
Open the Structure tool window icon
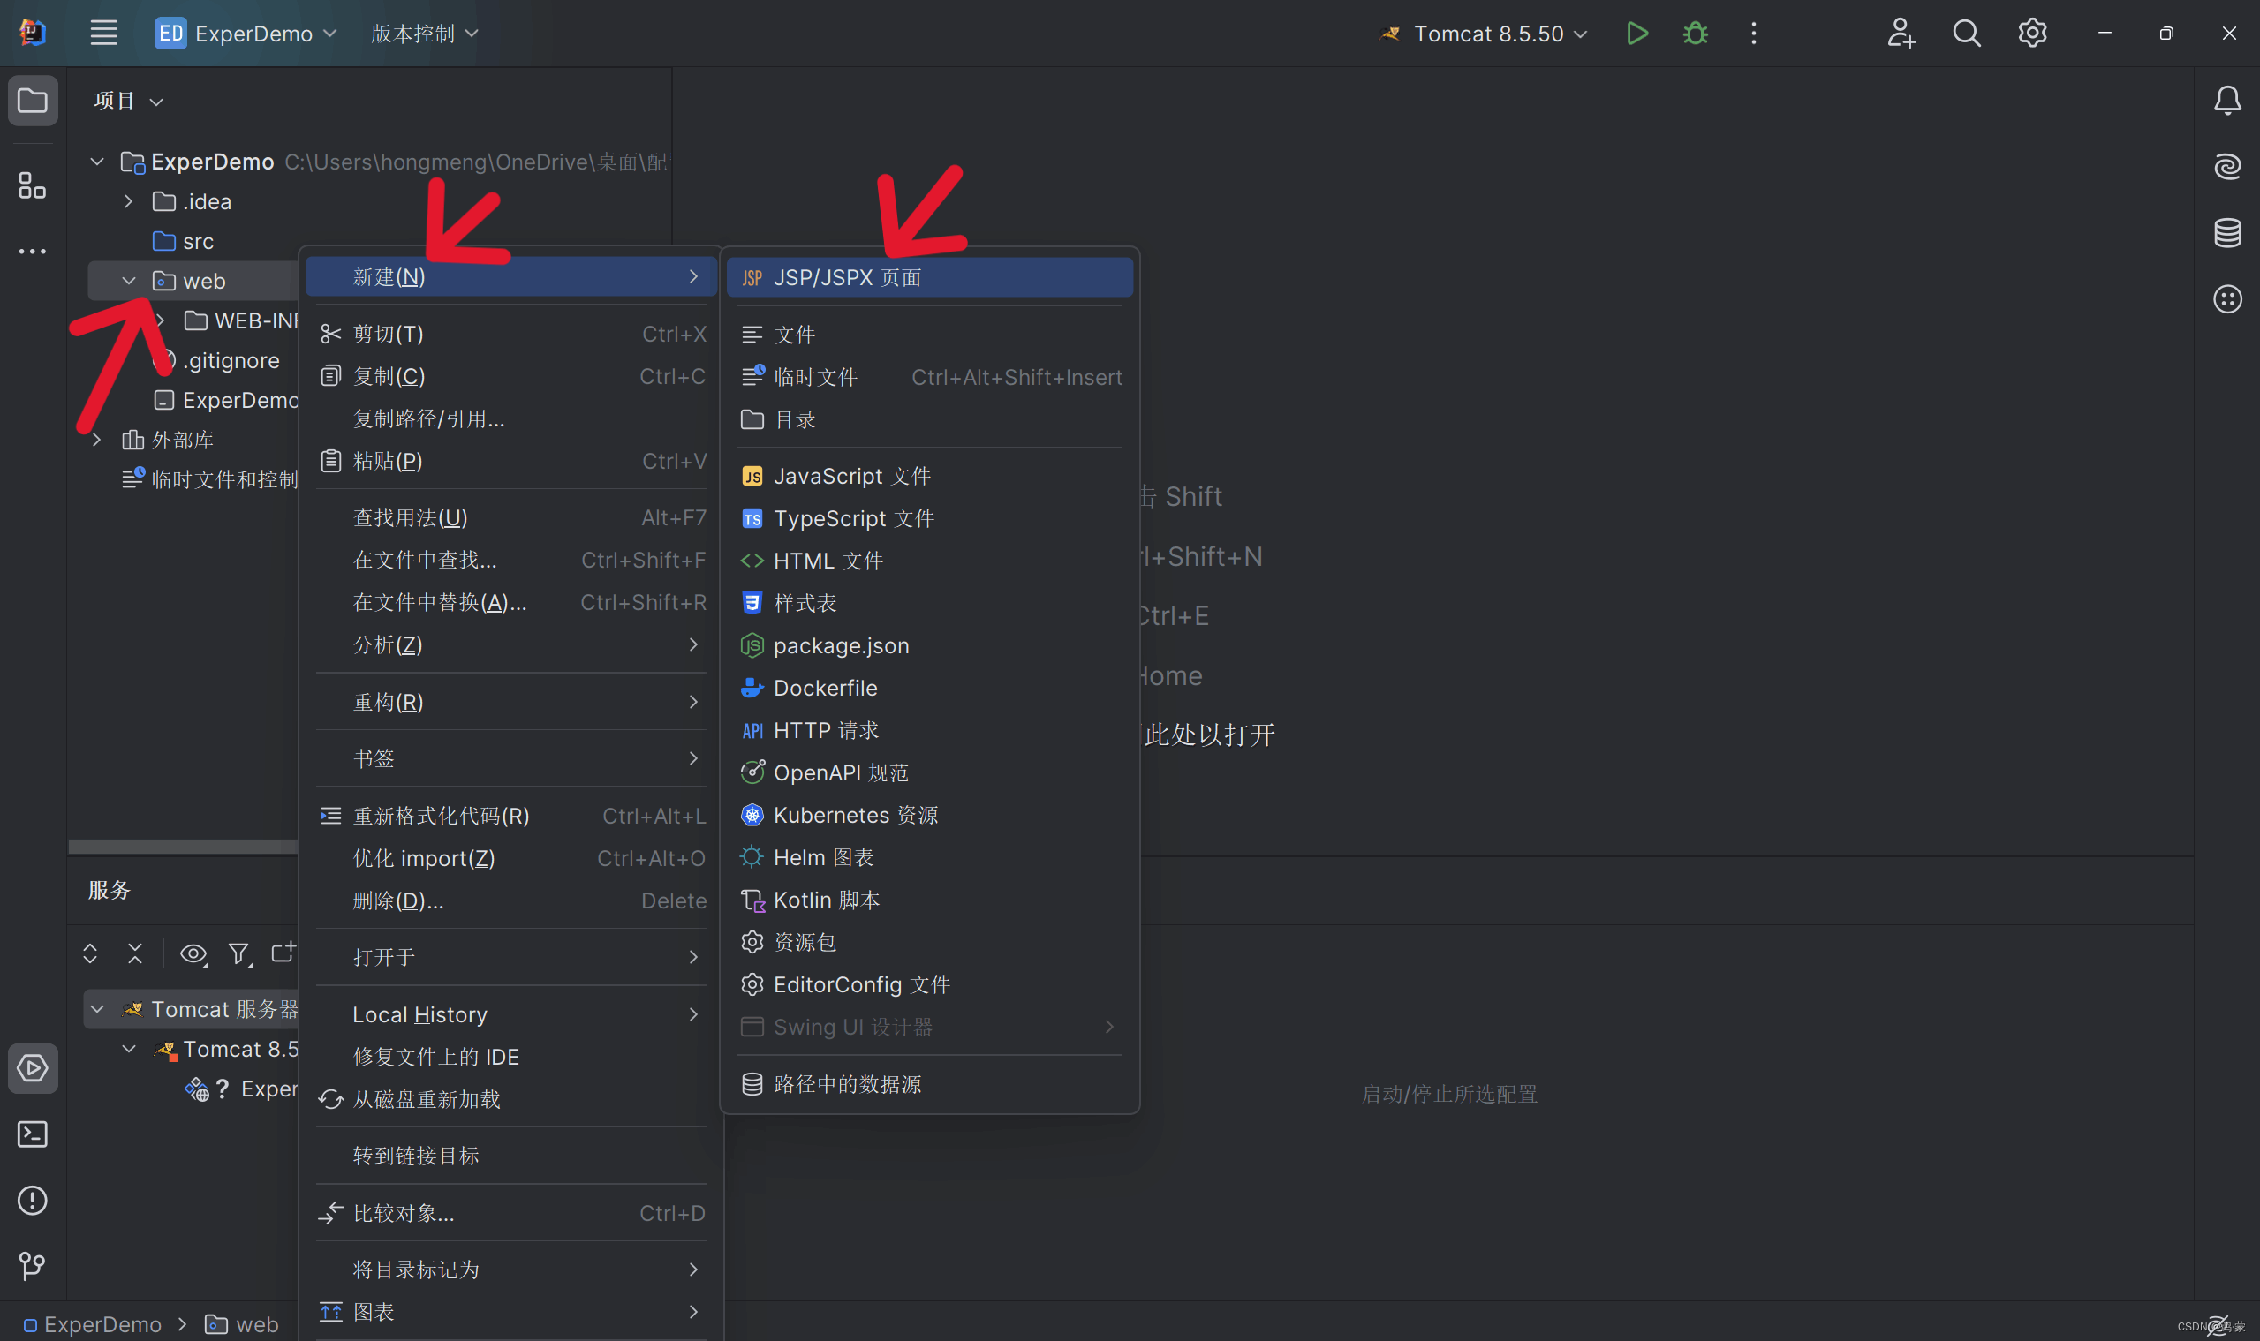point(33,185)
